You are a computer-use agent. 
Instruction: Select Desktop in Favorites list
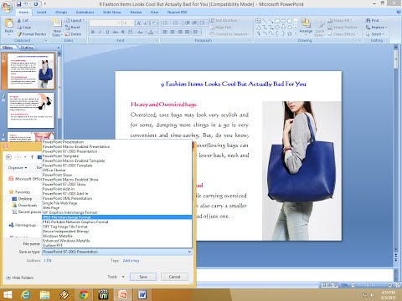(23, 199)
